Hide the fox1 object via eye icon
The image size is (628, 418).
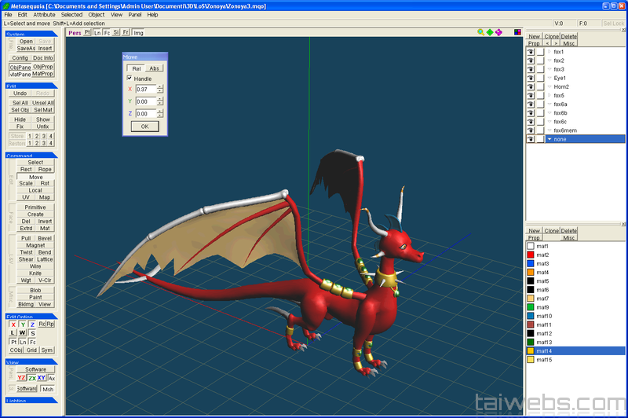coord(531,52)
